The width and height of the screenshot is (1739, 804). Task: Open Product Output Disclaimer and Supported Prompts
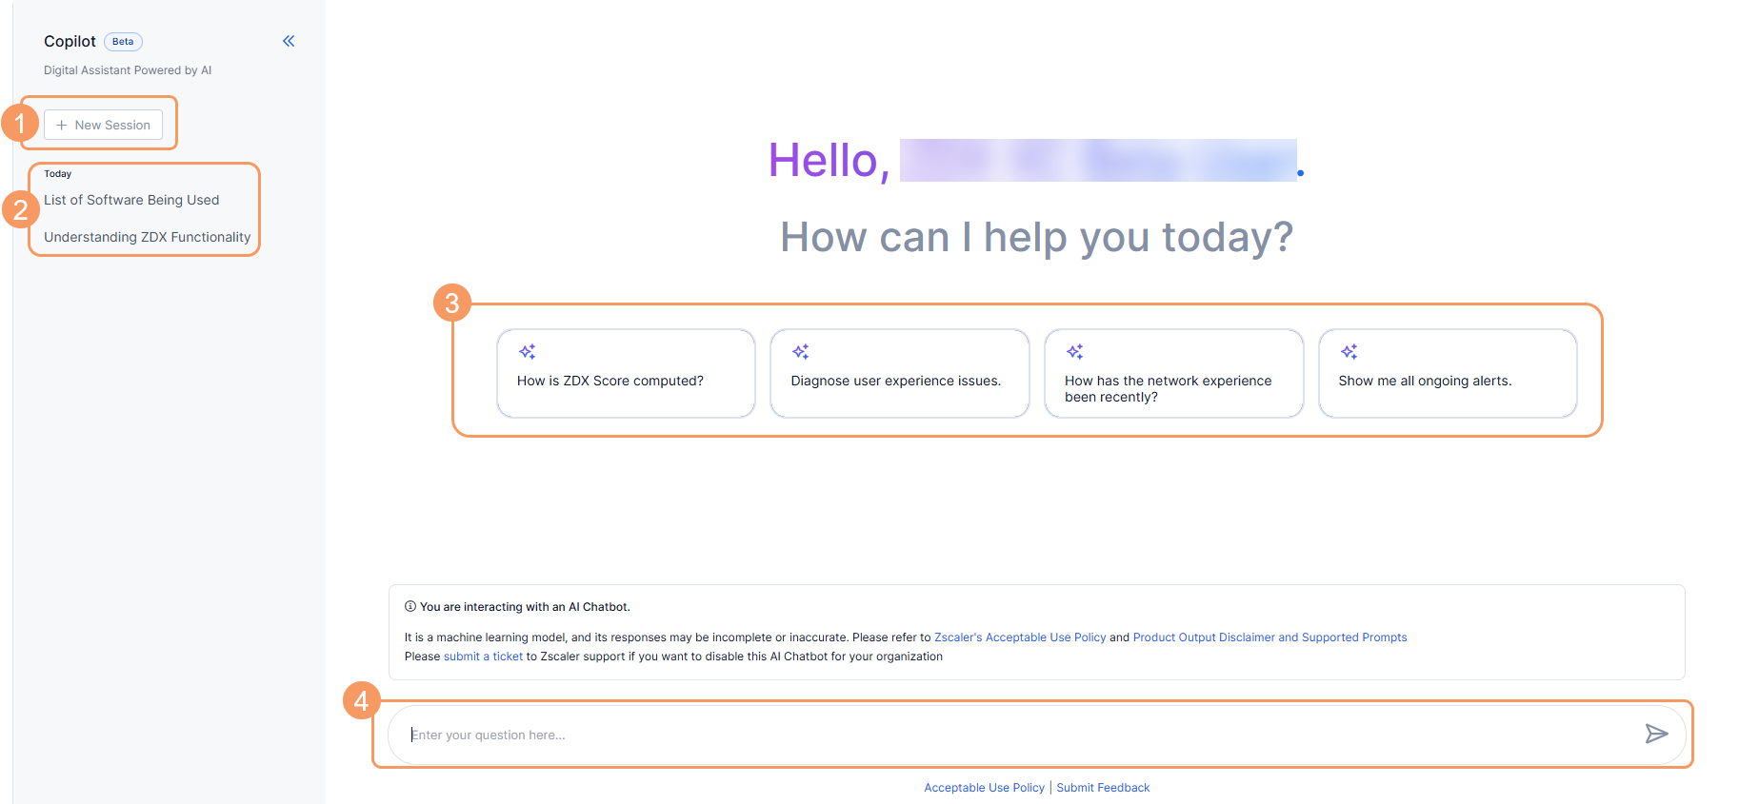click(x=1269, y=637)
